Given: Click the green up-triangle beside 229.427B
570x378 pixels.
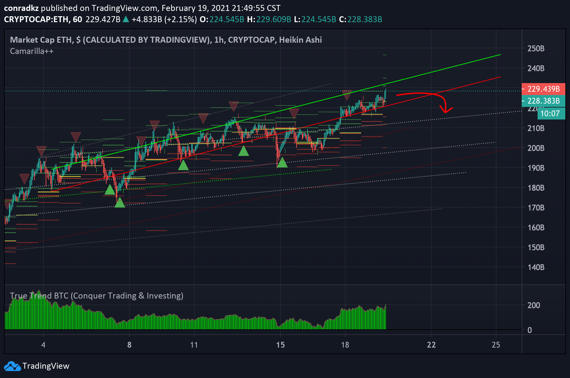Looking at the screenshot, I should [126, 19].
